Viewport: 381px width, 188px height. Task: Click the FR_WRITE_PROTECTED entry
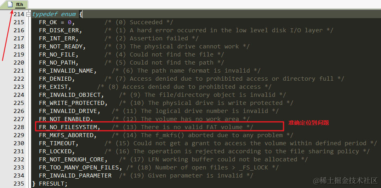pos(73,103)
